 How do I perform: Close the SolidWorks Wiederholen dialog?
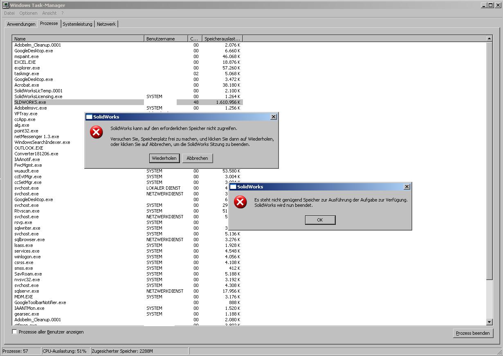point(274,117)
